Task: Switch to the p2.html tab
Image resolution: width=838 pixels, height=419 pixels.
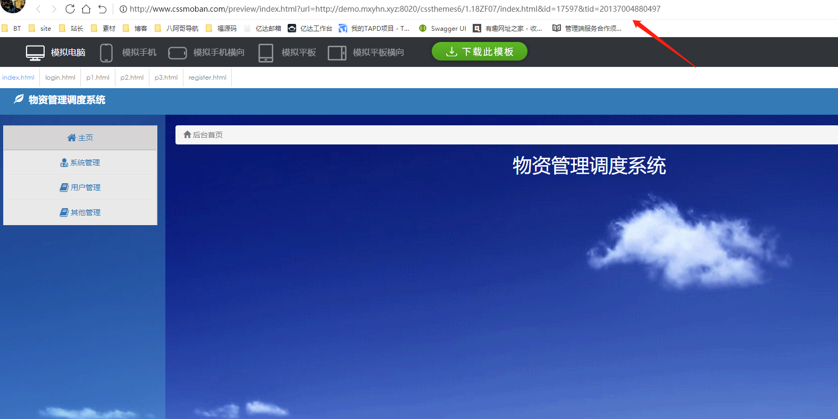Action: coord(132,78)
